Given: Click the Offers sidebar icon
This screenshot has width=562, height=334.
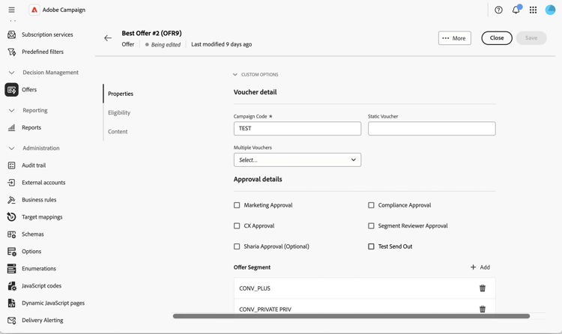Looking at the screenshot, I should pyautogui.click(x=11, y=90).
